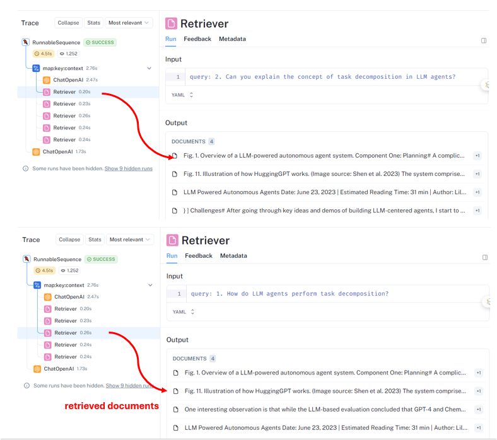Image resolution: width=497 pixels, height=440 pixels.
Task: Select the Retriever 0.20s run in the top trace
Action: tap(88, 92)
